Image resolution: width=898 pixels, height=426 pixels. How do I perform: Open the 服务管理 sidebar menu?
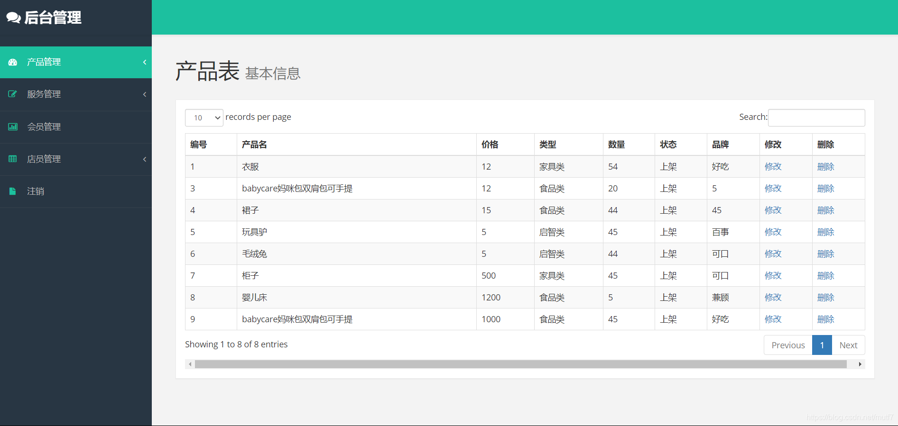click(76, 94)
